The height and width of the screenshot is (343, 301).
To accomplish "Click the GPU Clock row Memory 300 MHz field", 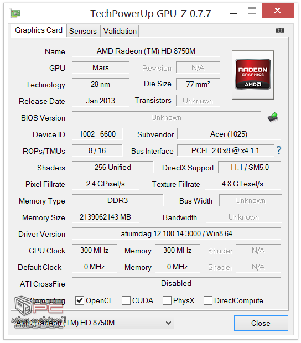I will (x=178, y=251).
